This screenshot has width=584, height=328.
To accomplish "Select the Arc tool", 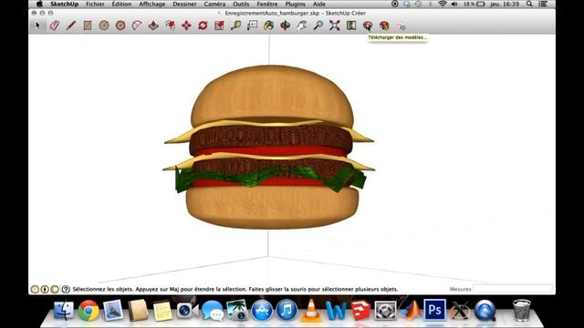I will [x=137, y=26].
